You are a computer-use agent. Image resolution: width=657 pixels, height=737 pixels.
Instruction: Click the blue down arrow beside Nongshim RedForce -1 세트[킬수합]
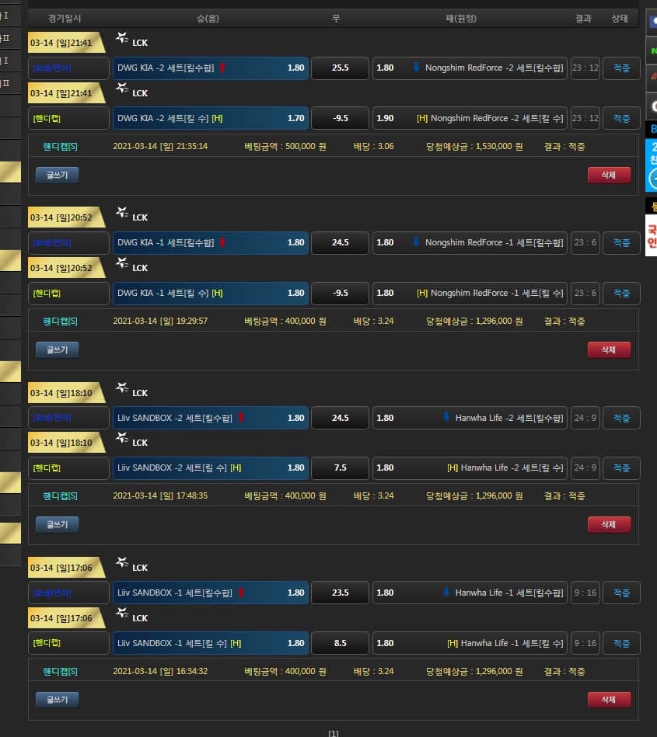coord(416,242)
